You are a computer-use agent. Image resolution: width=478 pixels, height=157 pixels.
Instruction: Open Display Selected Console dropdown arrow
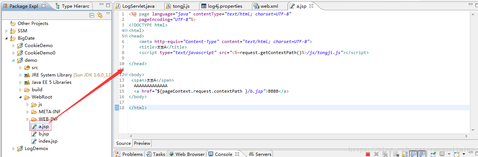[449, 154]
